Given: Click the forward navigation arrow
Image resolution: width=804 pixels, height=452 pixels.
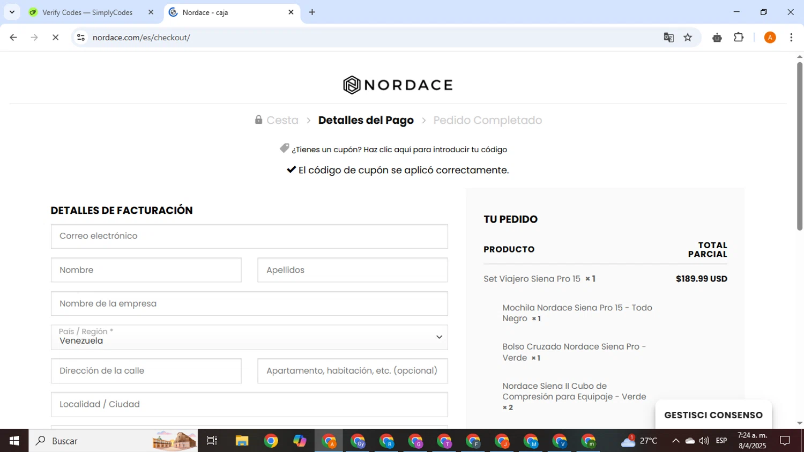Looking at the screenshot, I should pyautogui.click(x=34, y=38).
